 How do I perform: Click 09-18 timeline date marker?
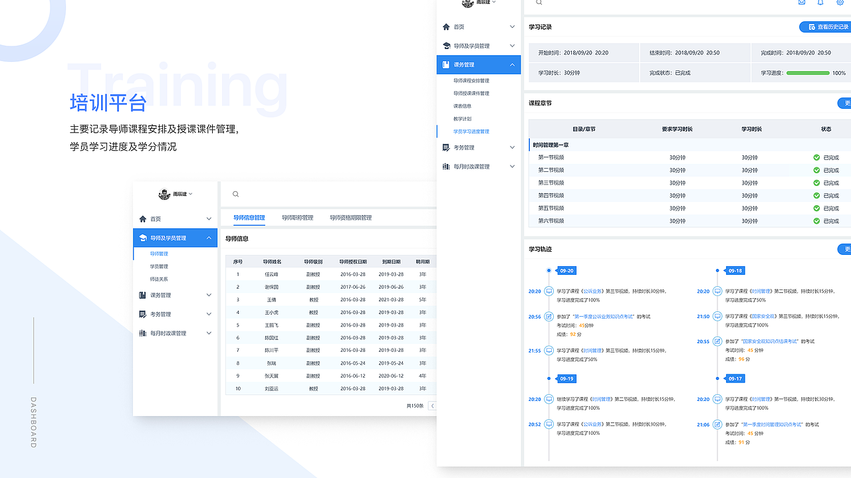pyautogui.click(x=735, y=271)
